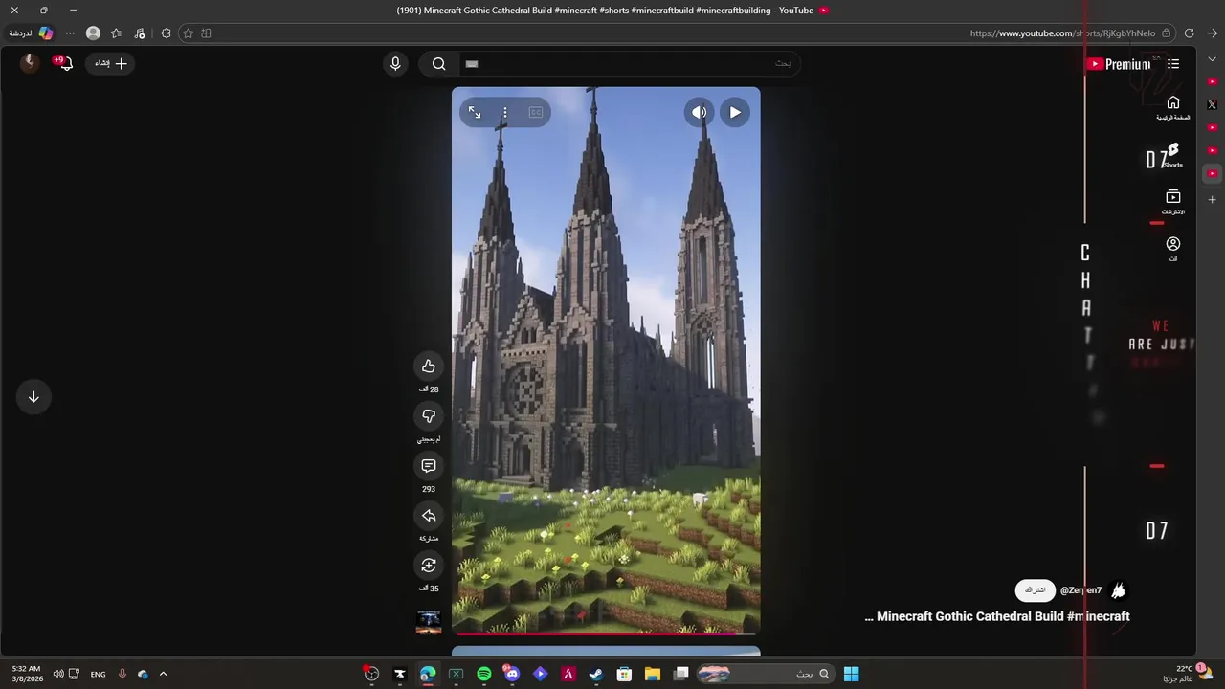
Task: Open the YouTube create button with plus sign
Action: click(111, 63)
